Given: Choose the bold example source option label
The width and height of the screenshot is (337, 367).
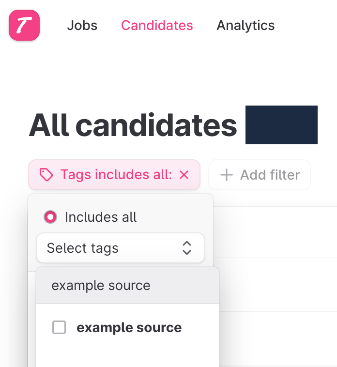Looking at the screenshot, I should click(129, 328).
